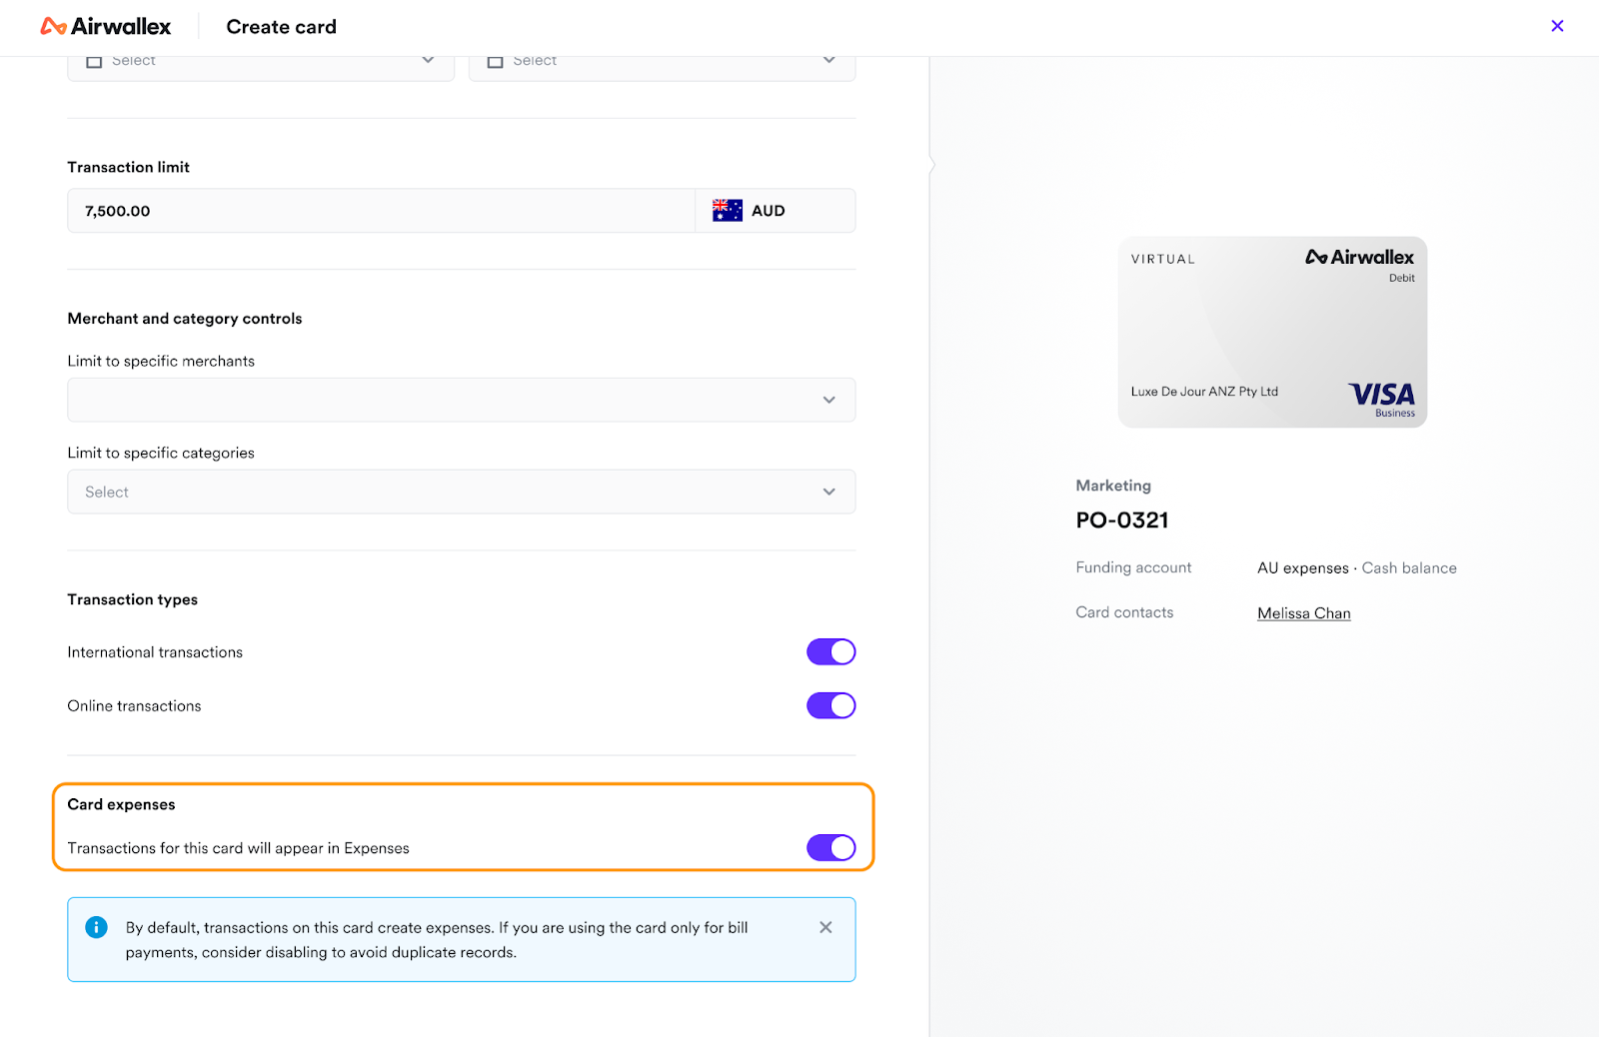1599x1037 pixels.
Task: Click the chevron in the merchants dropdown
Action: coord(828,400)
